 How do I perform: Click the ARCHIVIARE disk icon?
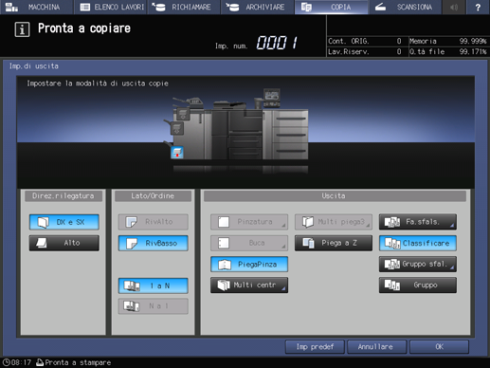(232, 7)
